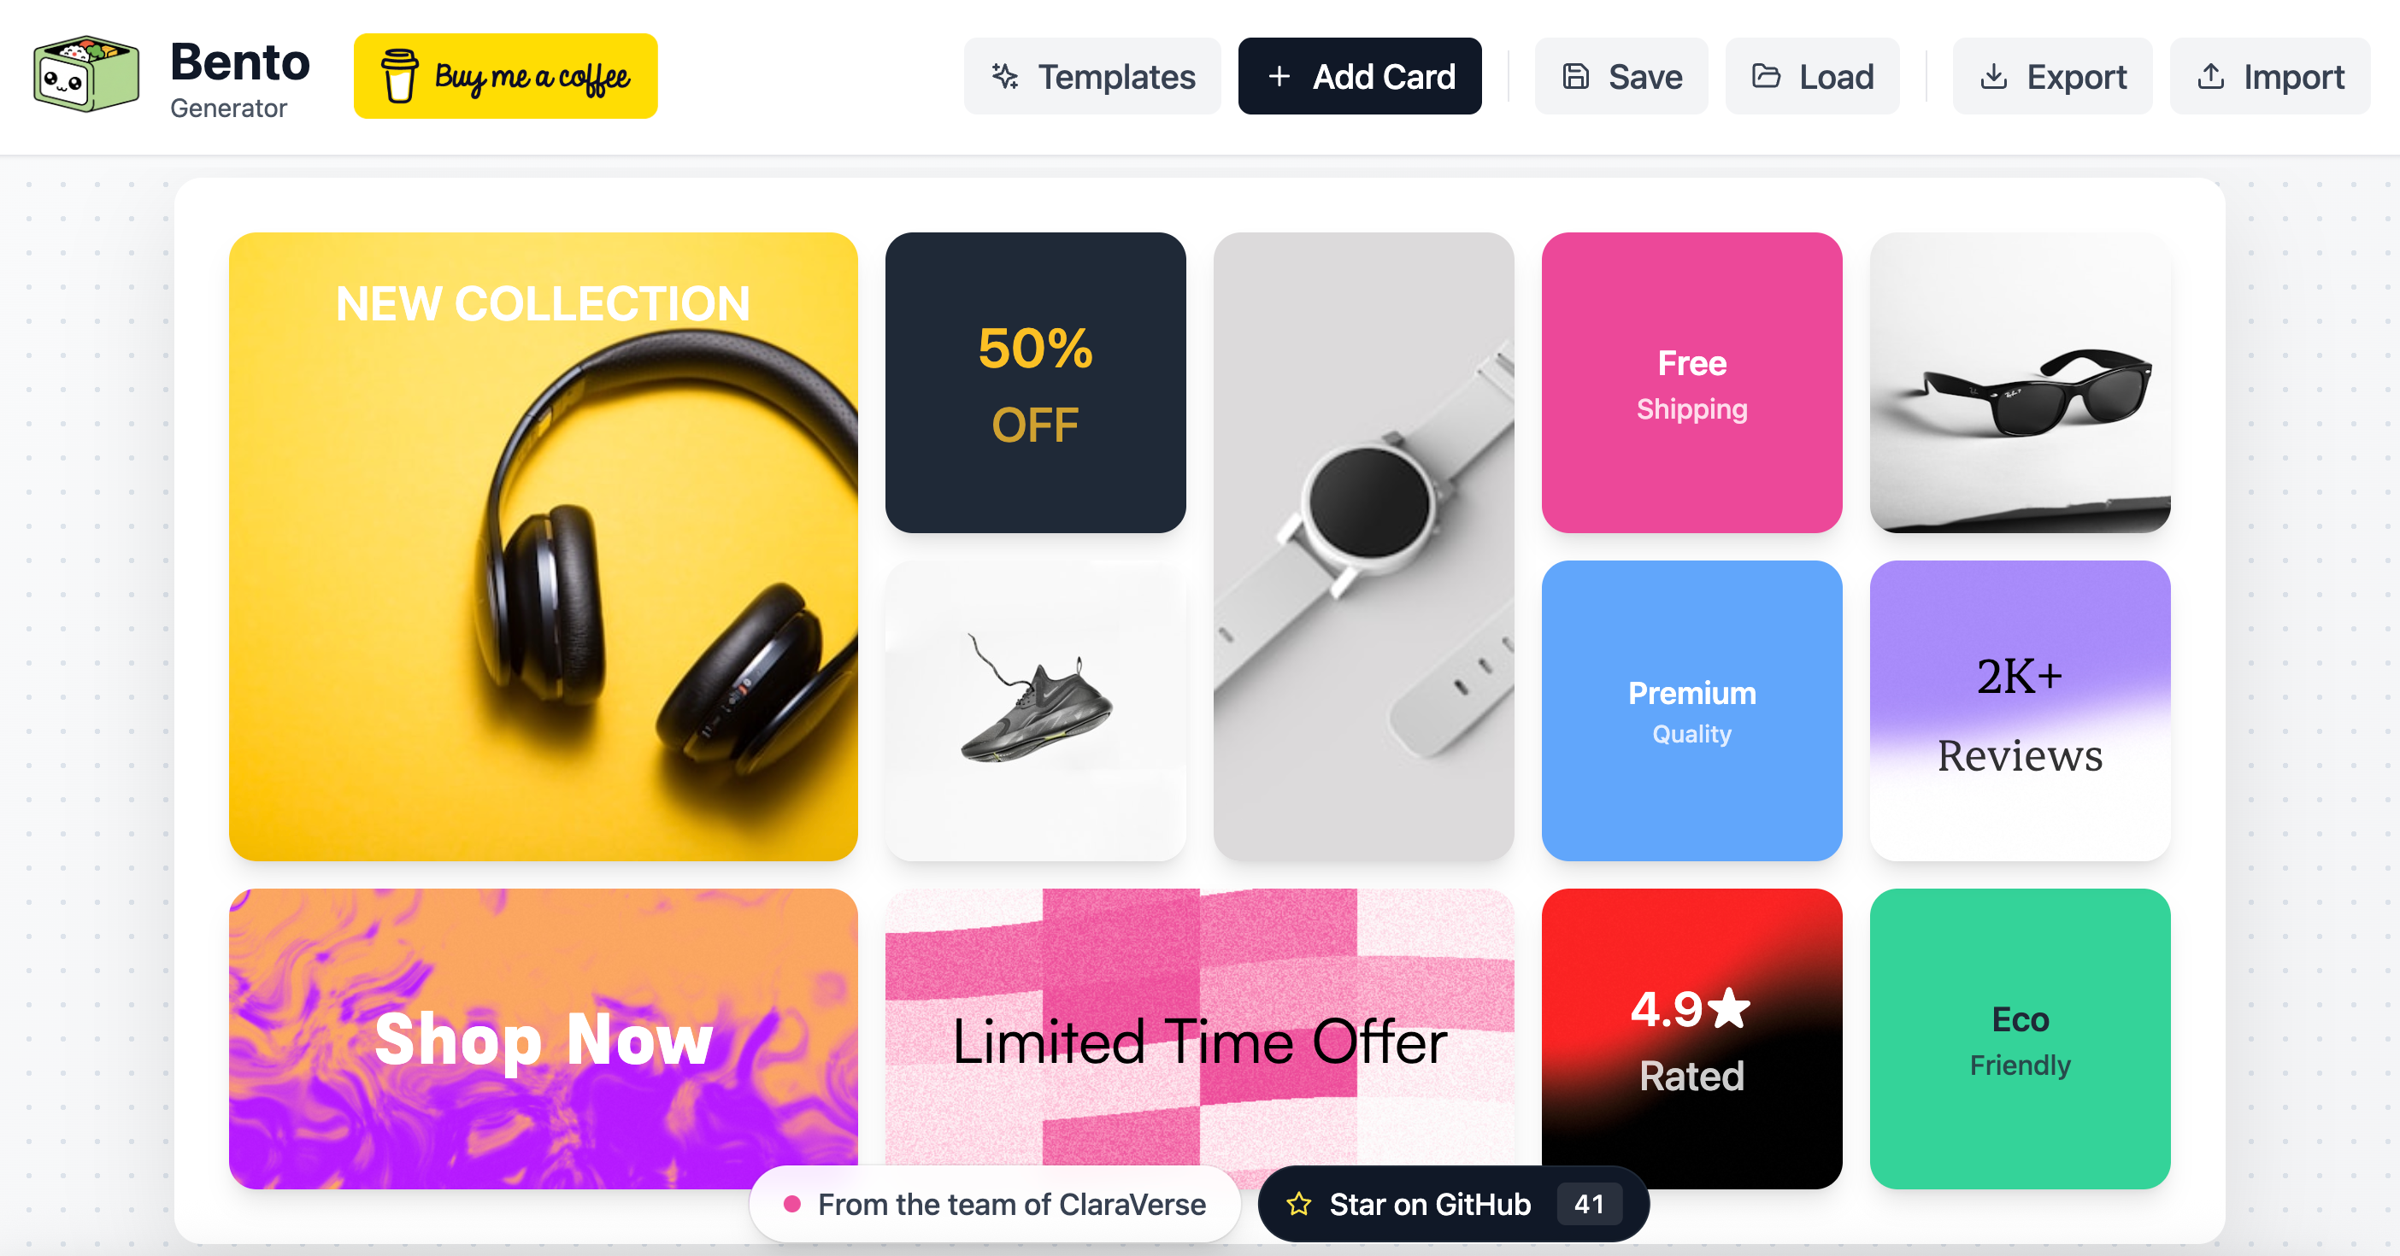The height and width of the screenshot is (1256, 2400).
Task: Click the folder Load icon
Action: (1766, 76)
